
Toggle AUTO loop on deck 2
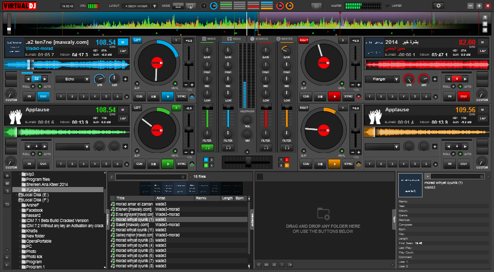(460, 87)
